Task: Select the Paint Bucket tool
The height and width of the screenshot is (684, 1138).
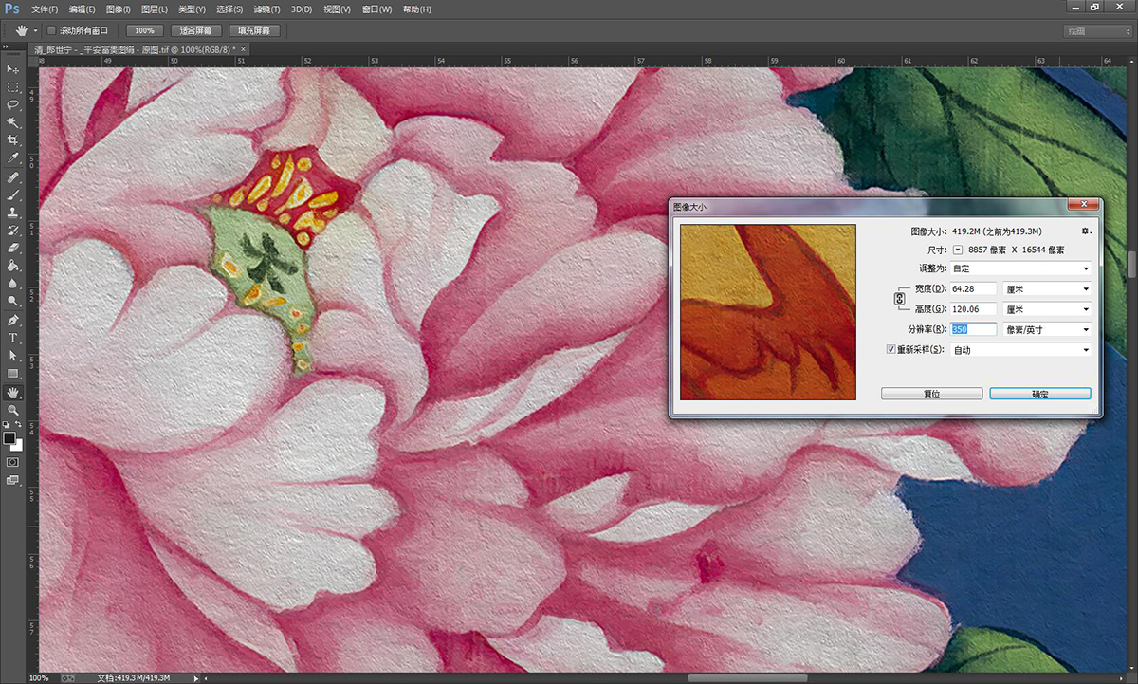Action: pyautogui.click(x=13, y=266)
